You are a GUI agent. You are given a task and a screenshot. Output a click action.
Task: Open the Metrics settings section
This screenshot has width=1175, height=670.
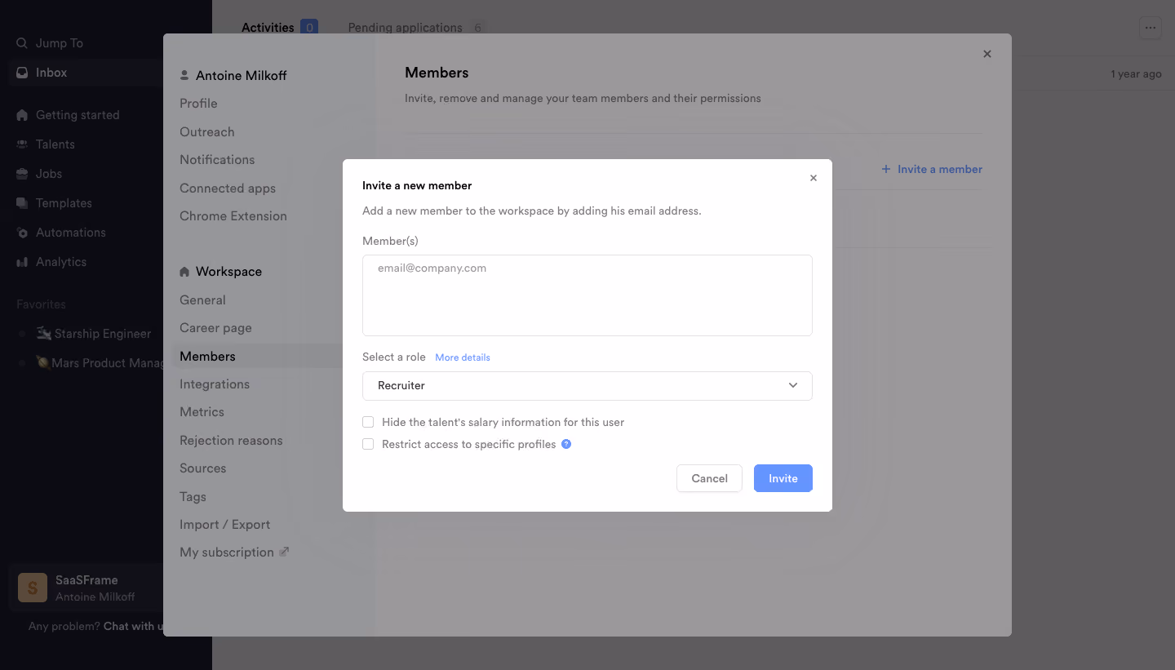202,412
